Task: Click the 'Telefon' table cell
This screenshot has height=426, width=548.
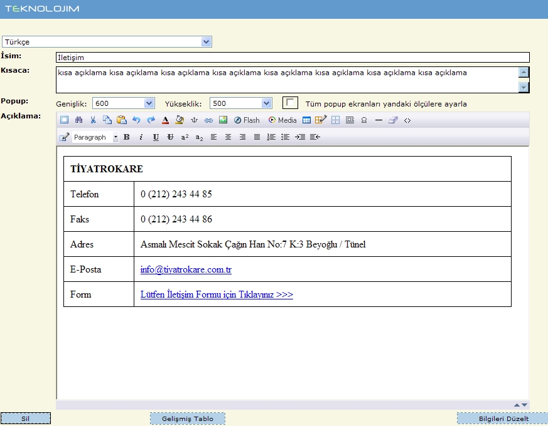Action: [x=99, y=194]
